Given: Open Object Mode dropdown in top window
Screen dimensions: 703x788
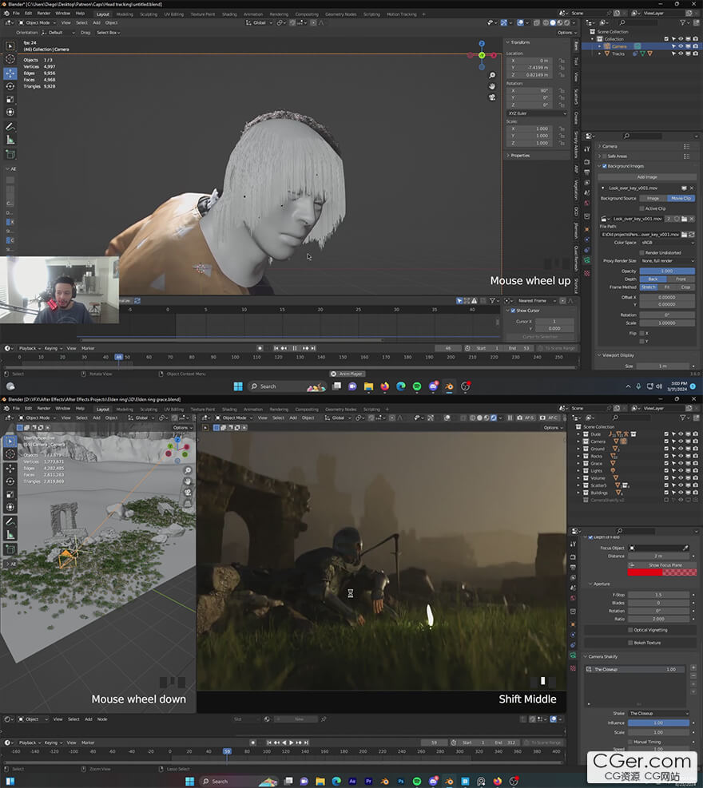Looking at the screenshot, I should pos(38,22).
